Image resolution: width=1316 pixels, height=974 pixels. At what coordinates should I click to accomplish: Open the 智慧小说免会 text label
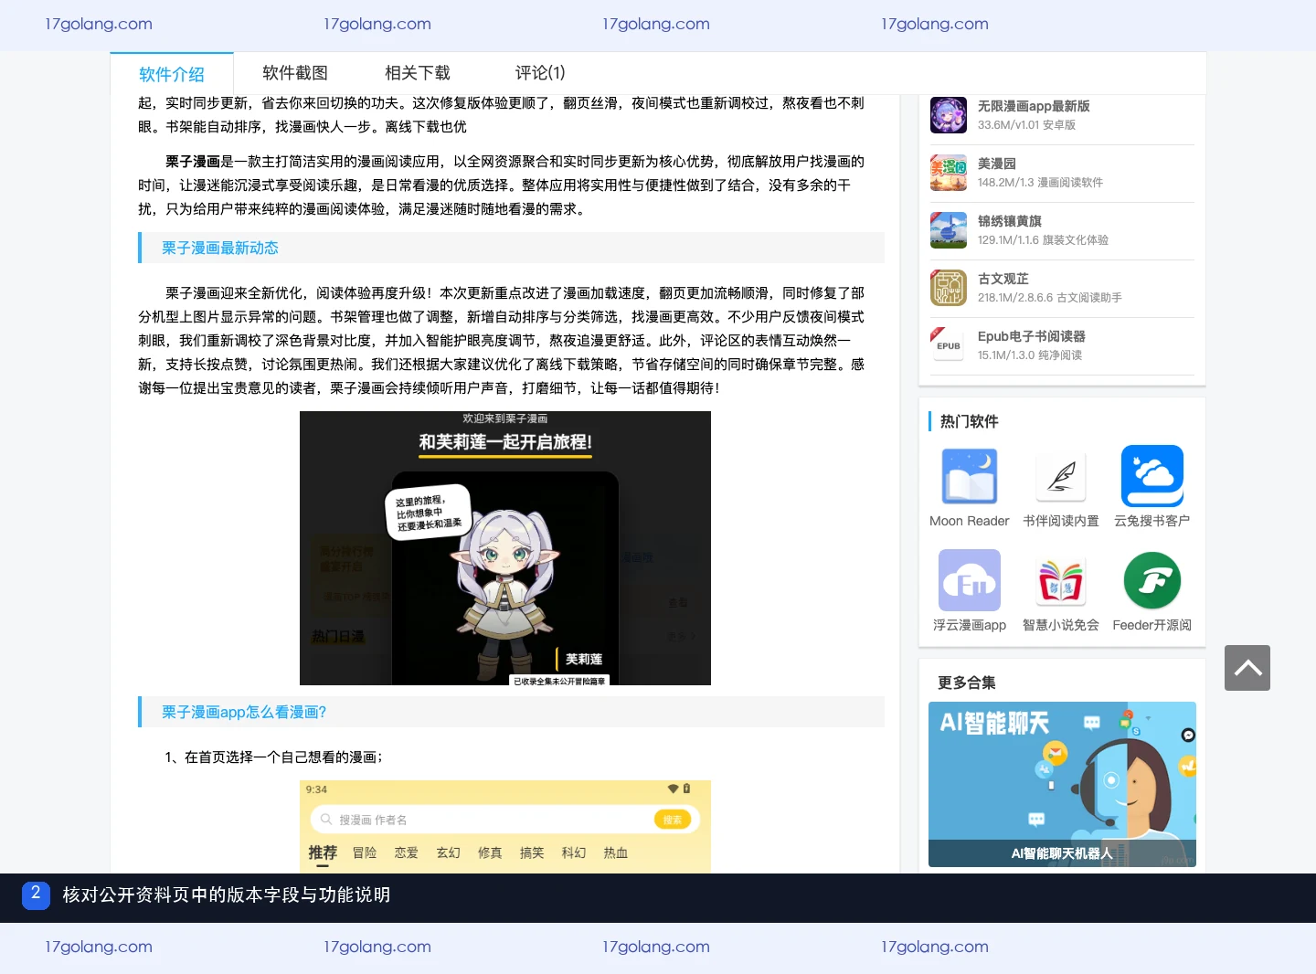1061,625
